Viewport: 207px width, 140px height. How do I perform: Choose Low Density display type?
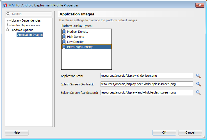coord(87,42)
